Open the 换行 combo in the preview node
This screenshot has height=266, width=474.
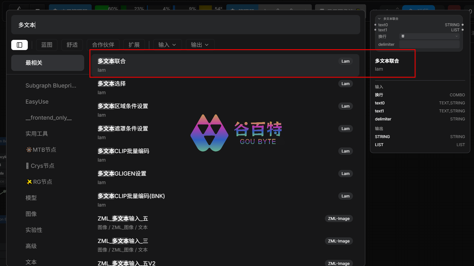(x=429, y=36)
